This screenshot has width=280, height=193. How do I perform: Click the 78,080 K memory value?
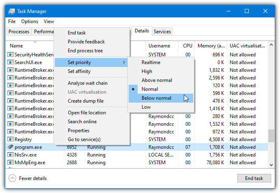click(215, 163)
